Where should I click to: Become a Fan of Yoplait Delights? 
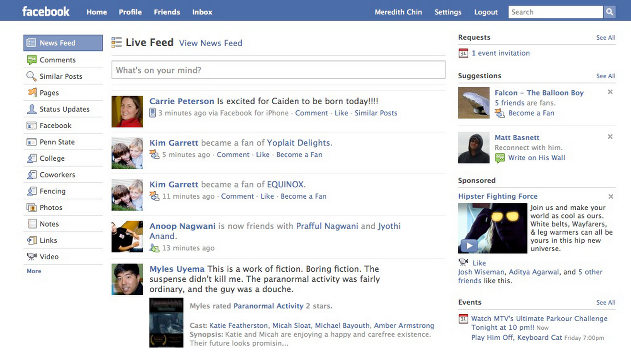click(299, 155)
